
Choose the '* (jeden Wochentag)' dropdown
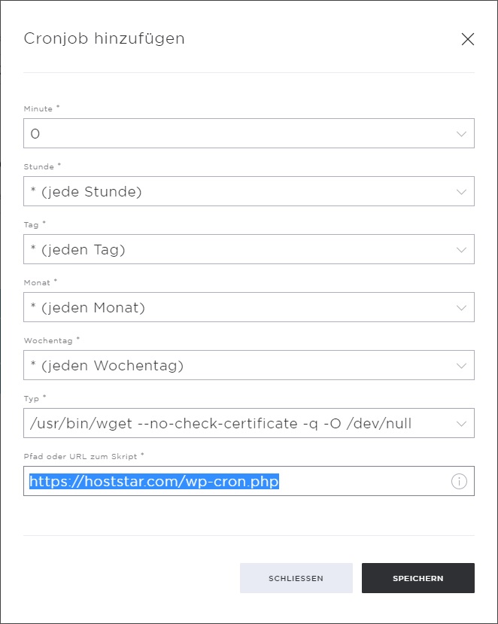tap(249, 365)
